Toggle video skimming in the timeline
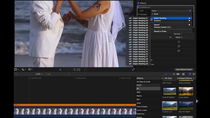Viewport: 210px width, 118px height. [166, 74]
